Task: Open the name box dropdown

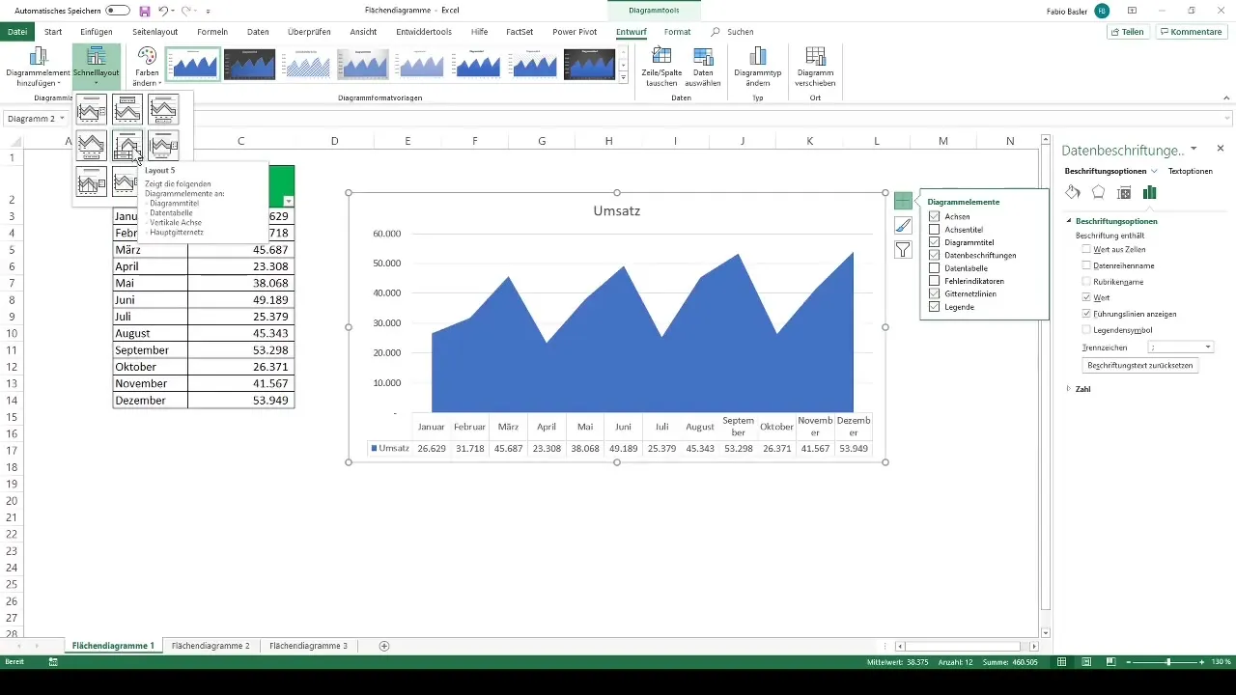Action: pyautogui.click(x=62, y=119)
